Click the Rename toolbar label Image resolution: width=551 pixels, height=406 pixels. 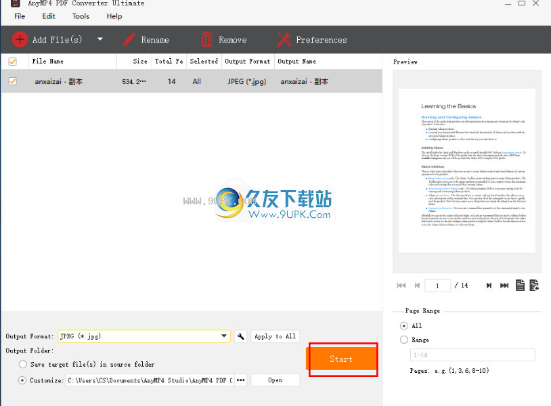click(x=155, y=40)
